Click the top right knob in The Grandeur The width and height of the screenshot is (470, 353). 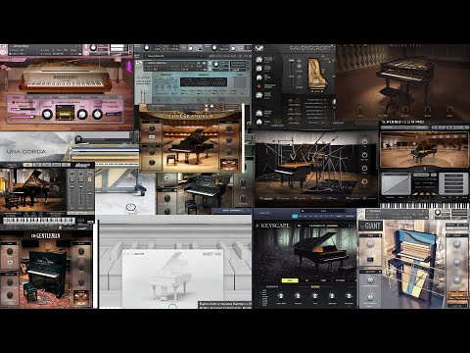[229, 129]
